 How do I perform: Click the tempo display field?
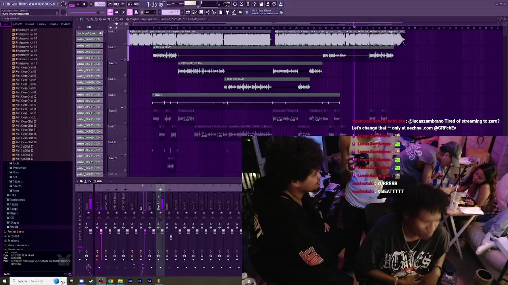click(x=100, y=4)
